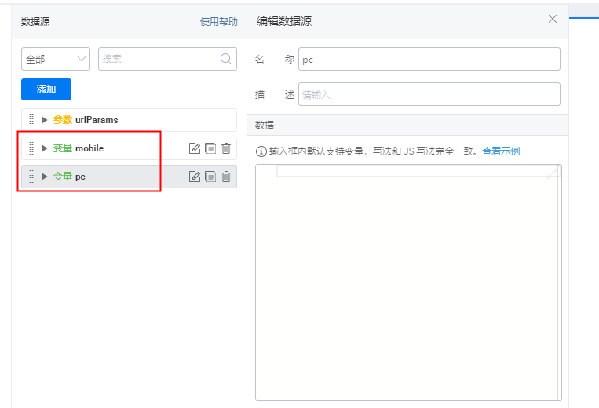Viewport: 599px width, 408px height.
Task: Click the info icon beside the variable hint
Action: click(261, 151)
